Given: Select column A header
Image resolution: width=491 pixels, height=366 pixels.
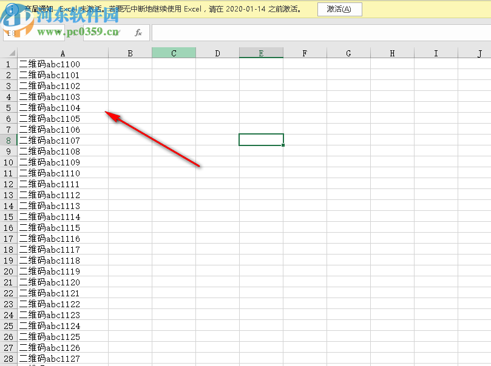Looking at the screenshot, I should pyautogui.click(x=63, y=53).
